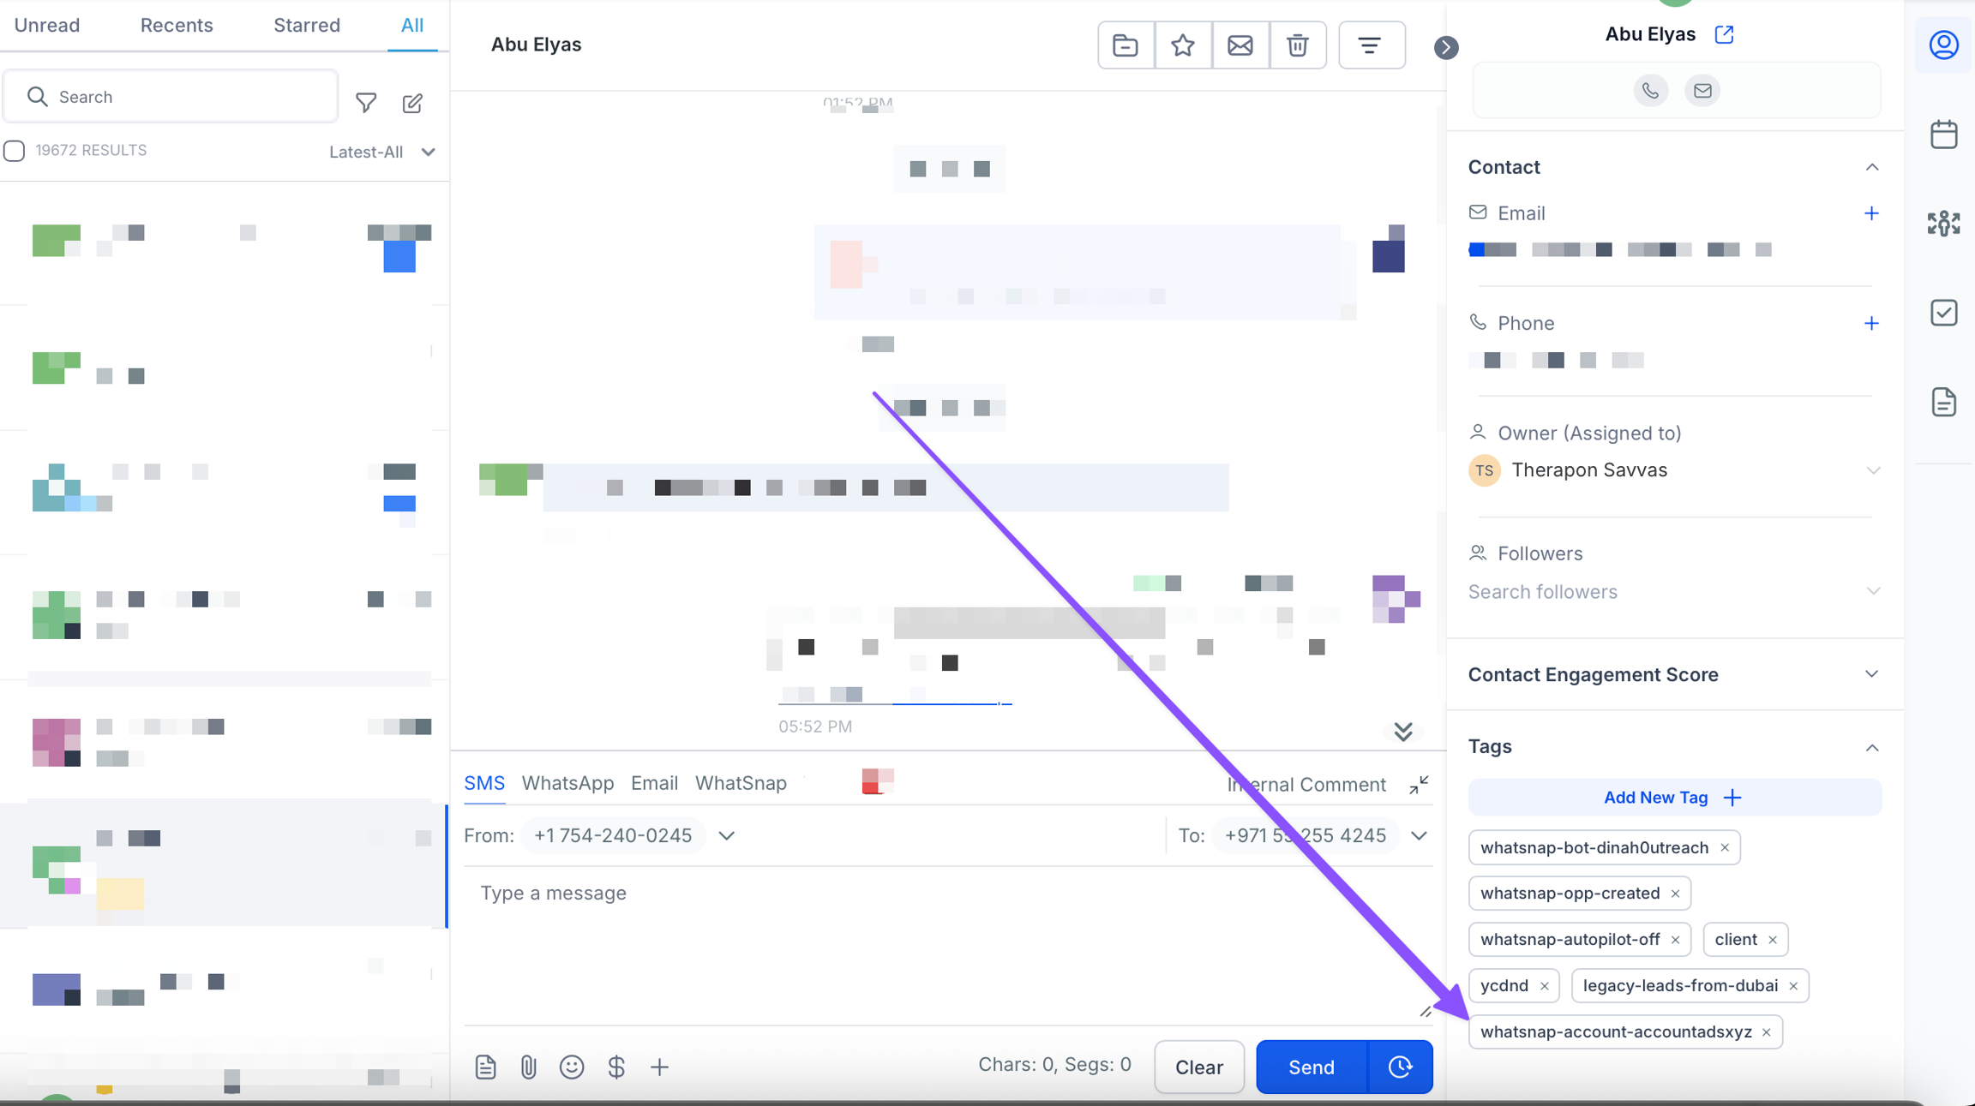Viewport: 1975px width, 1106px height.
Task: Open the Latest-All sort dropdown
Action: pyautogui.click(x=382, y=152)
